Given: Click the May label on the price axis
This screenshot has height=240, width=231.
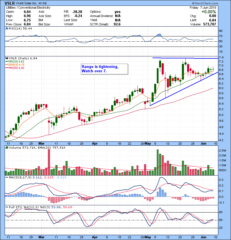Looking at the screenshot, I should pos(148,144).
